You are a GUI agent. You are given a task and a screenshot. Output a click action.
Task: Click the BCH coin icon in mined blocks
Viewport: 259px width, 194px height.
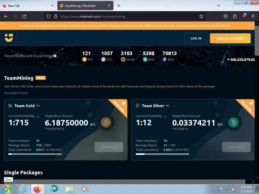point(145,59)
